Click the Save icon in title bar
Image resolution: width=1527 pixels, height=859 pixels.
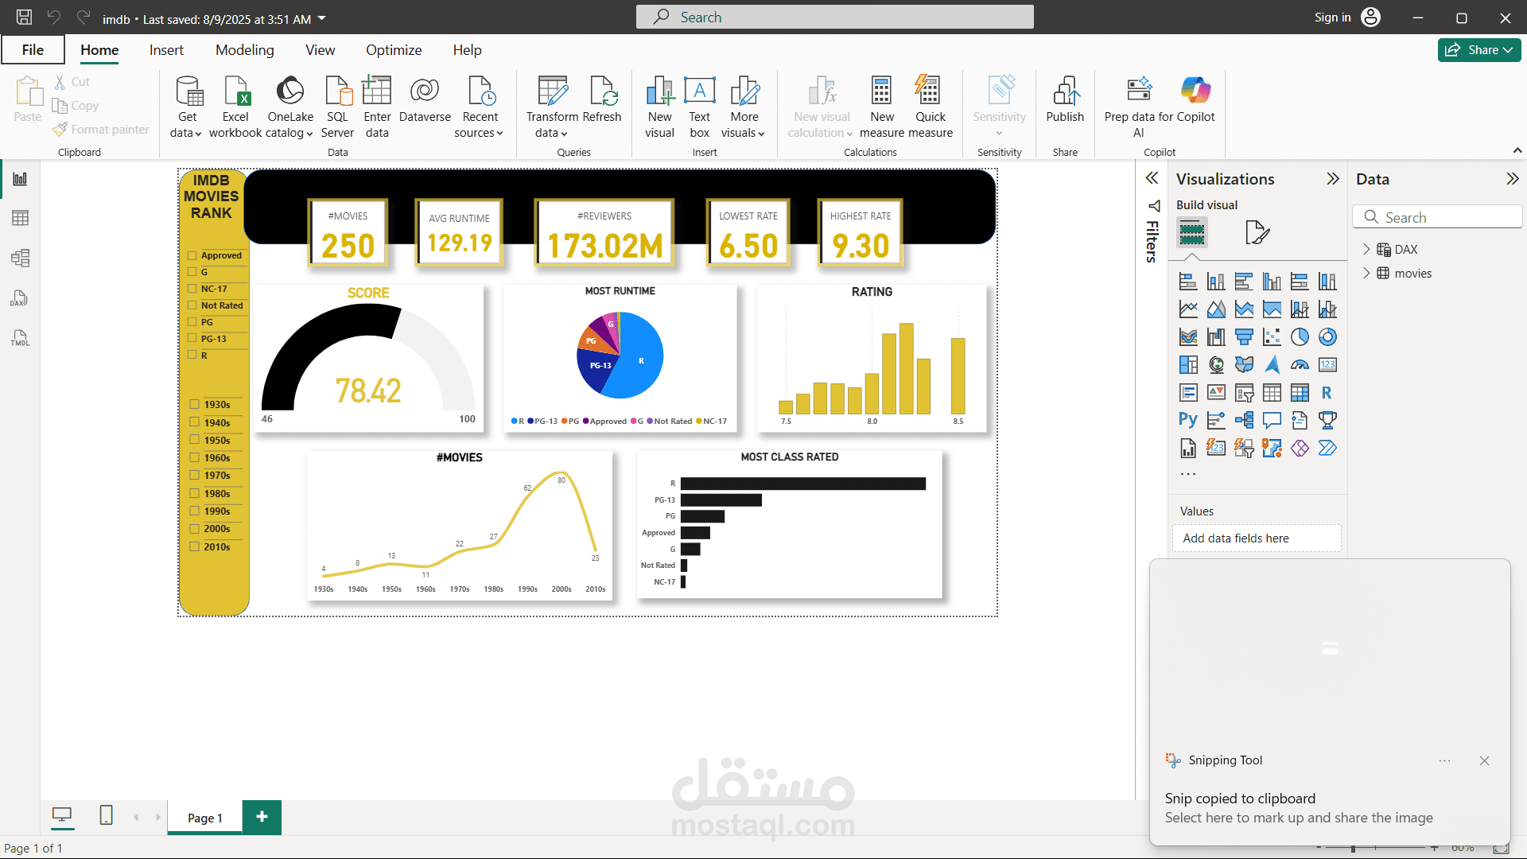coord(25,17)
